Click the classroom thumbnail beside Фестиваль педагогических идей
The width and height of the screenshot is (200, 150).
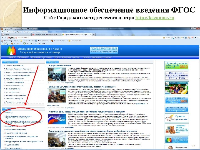coord(57,96)
